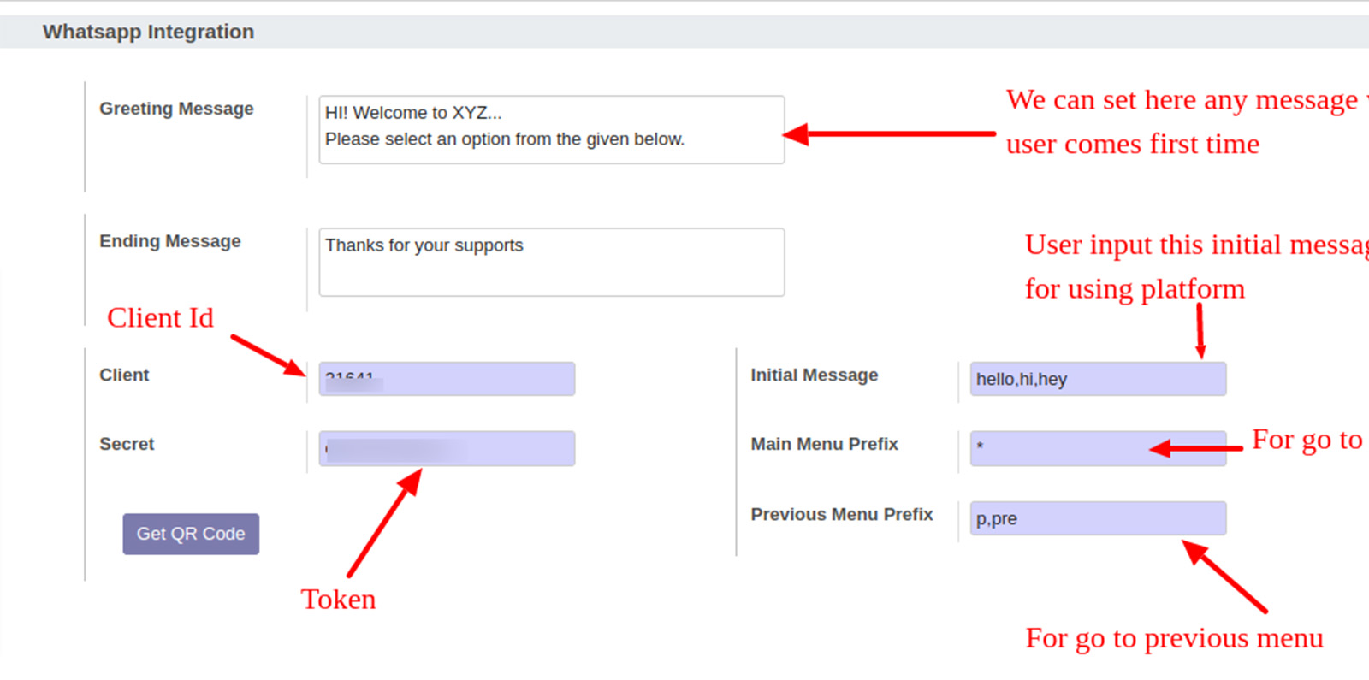This screenshot has width=1369, height=680.
Task: Click the "For go to previous menu" annotation
Action: point(1175,638)
